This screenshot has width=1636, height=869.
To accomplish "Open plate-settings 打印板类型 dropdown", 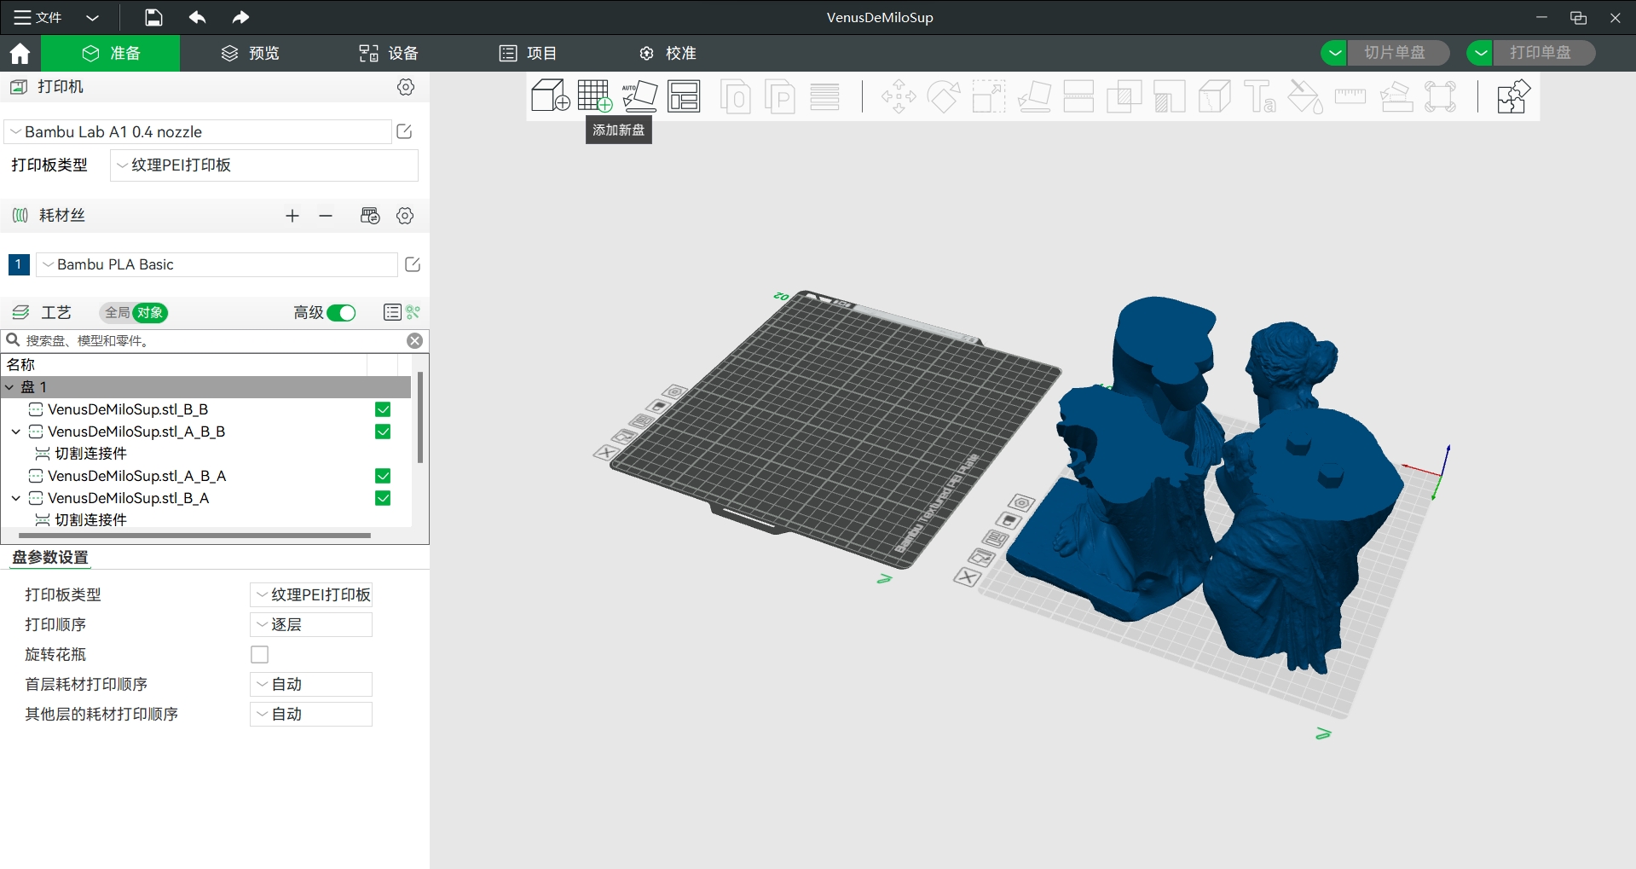I will [x=311, y=594].
